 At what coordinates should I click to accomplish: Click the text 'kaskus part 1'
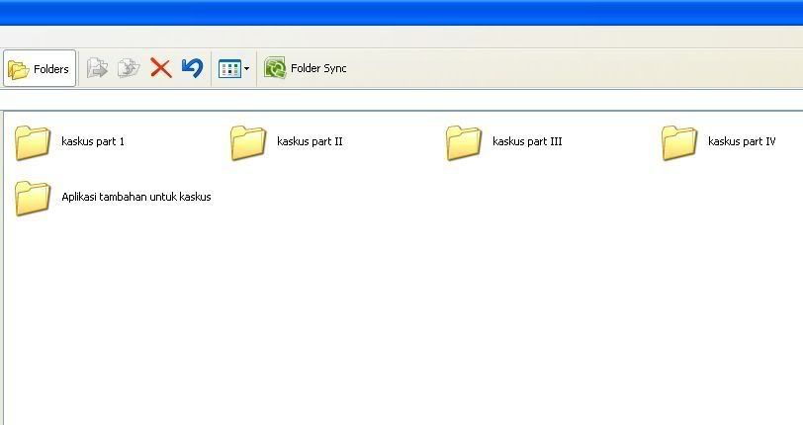[93, 141]
